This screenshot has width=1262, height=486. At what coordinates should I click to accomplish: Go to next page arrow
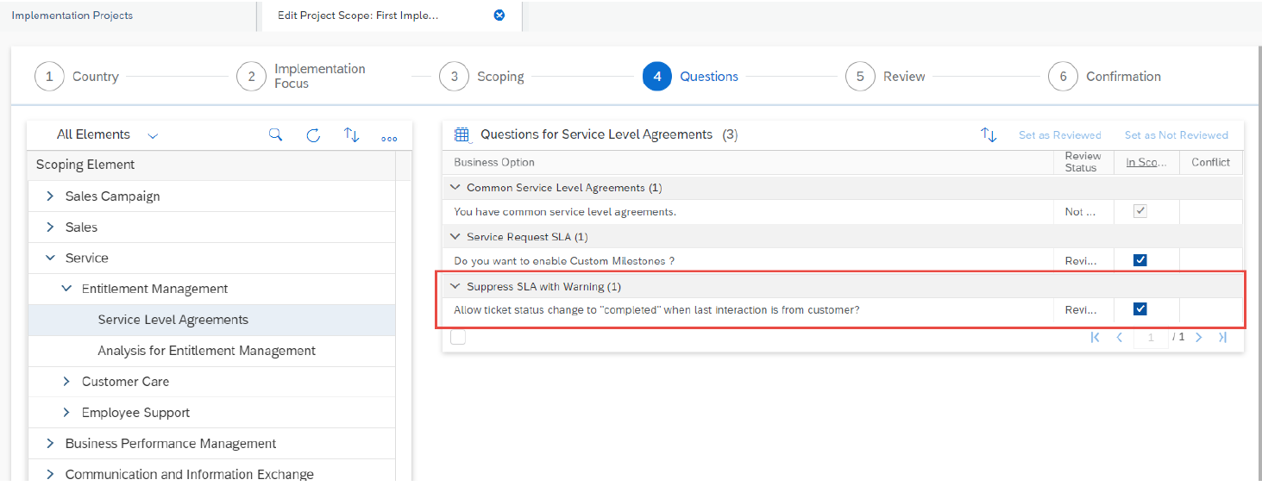pos(1198,338)
